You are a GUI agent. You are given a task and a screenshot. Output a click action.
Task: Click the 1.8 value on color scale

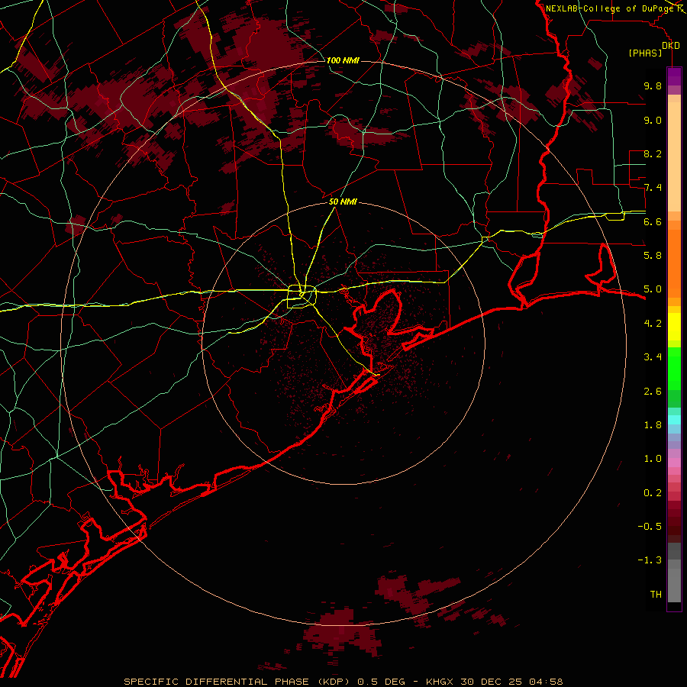pos(653,424)
